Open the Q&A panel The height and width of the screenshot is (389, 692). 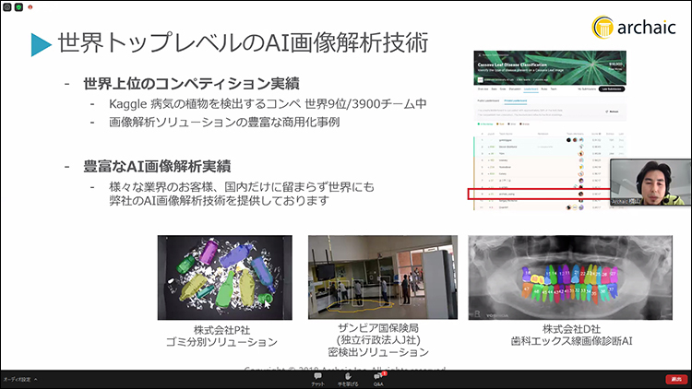pyautogui.click(x=378, y=379)
